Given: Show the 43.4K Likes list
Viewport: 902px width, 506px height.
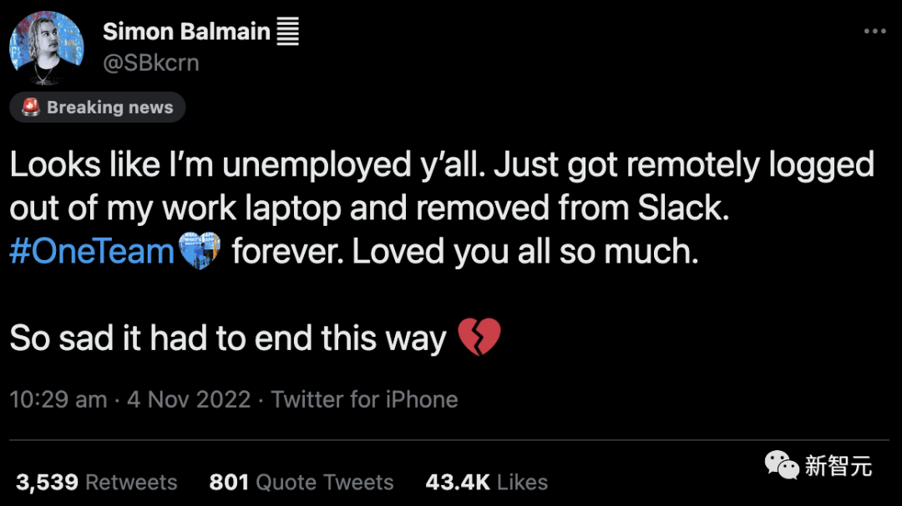Looking at the screenshot, I should [x=486, y=482].
